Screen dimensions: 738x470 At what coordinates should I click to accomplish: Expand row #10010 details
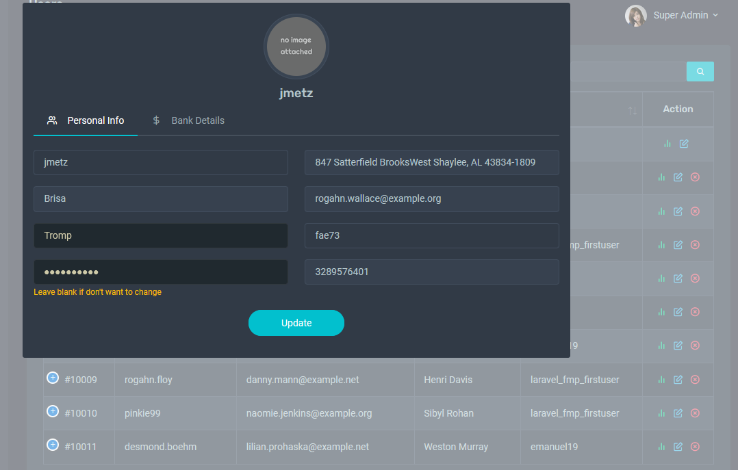click(53, 411)
